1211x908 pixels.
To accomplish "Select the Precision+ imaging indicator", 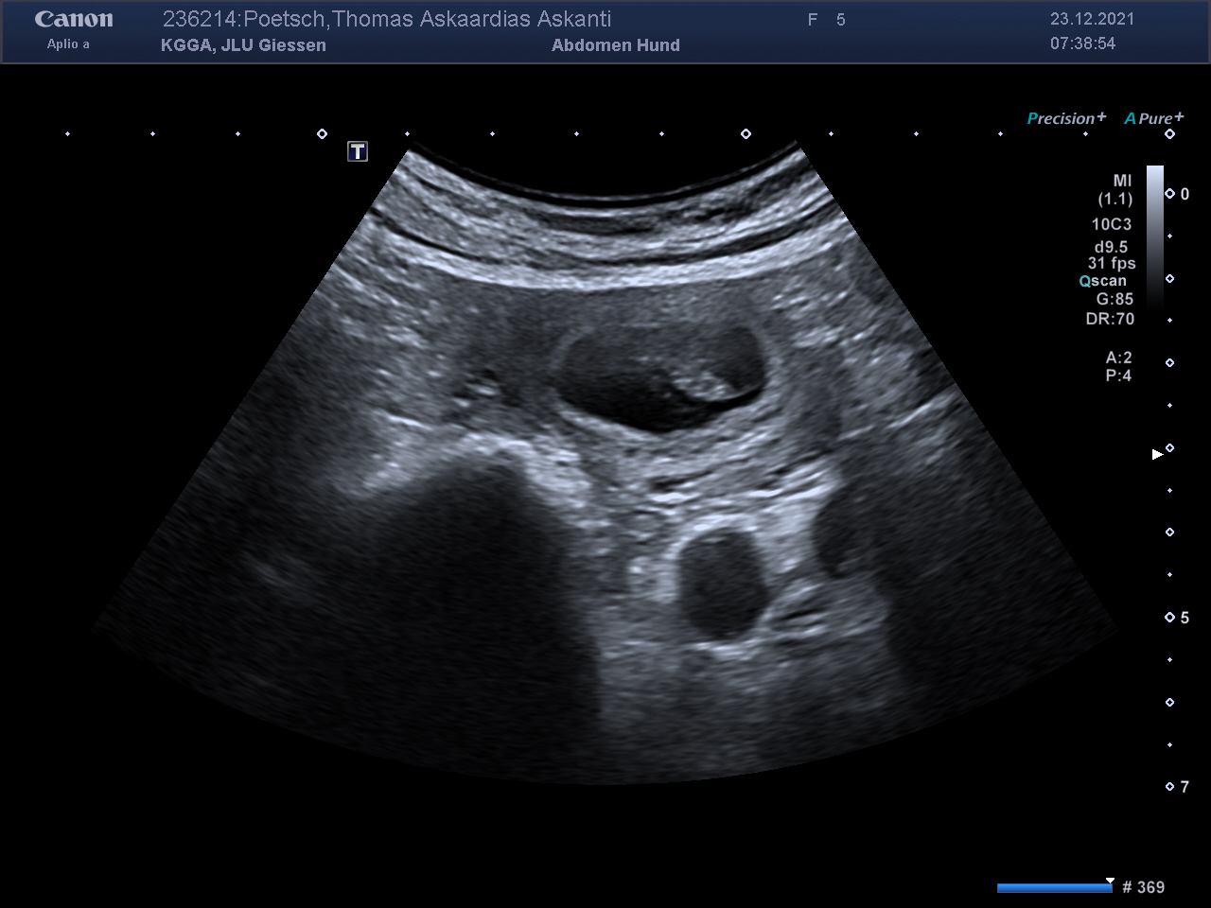I will click(1066, 118).
